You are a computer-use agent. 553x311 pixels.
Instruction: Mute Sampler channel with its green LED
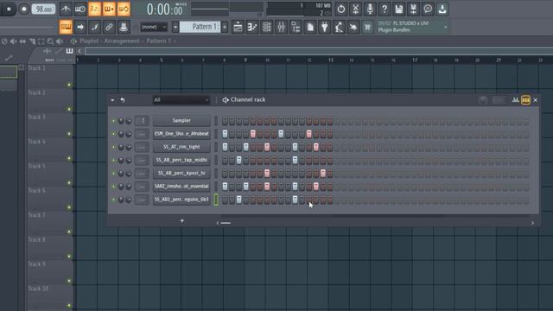coord(113,121)
